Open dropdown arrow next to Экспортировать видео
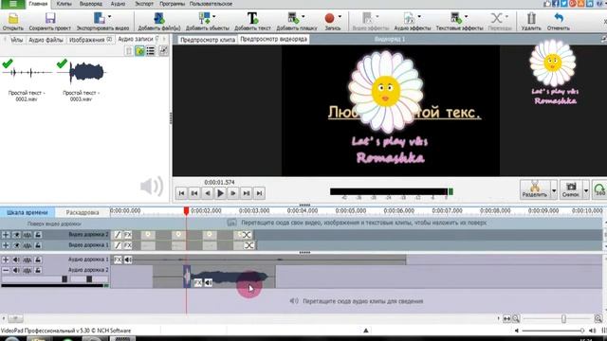The image size is (607, 341). click(110, 17)
